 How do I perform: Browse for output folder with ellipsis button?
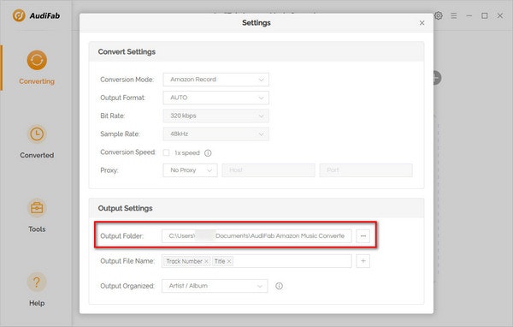point(363,236)
